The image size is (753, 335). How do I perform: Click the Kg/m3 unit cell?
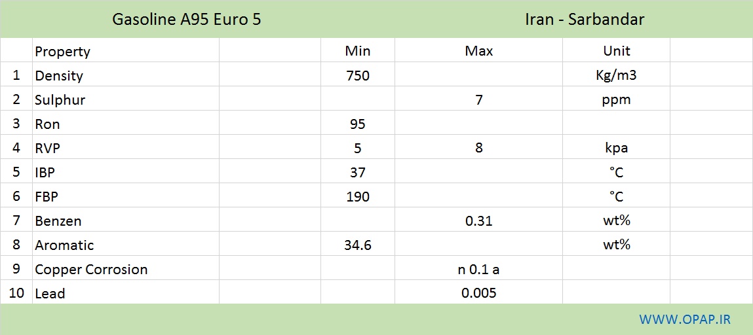617,76
